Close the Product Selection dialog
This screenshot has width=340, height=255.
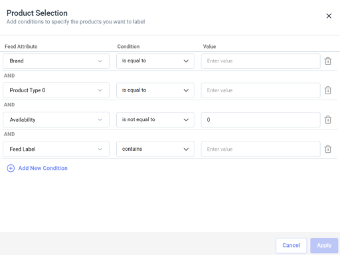pyautogui.click(x=329, y=16)
